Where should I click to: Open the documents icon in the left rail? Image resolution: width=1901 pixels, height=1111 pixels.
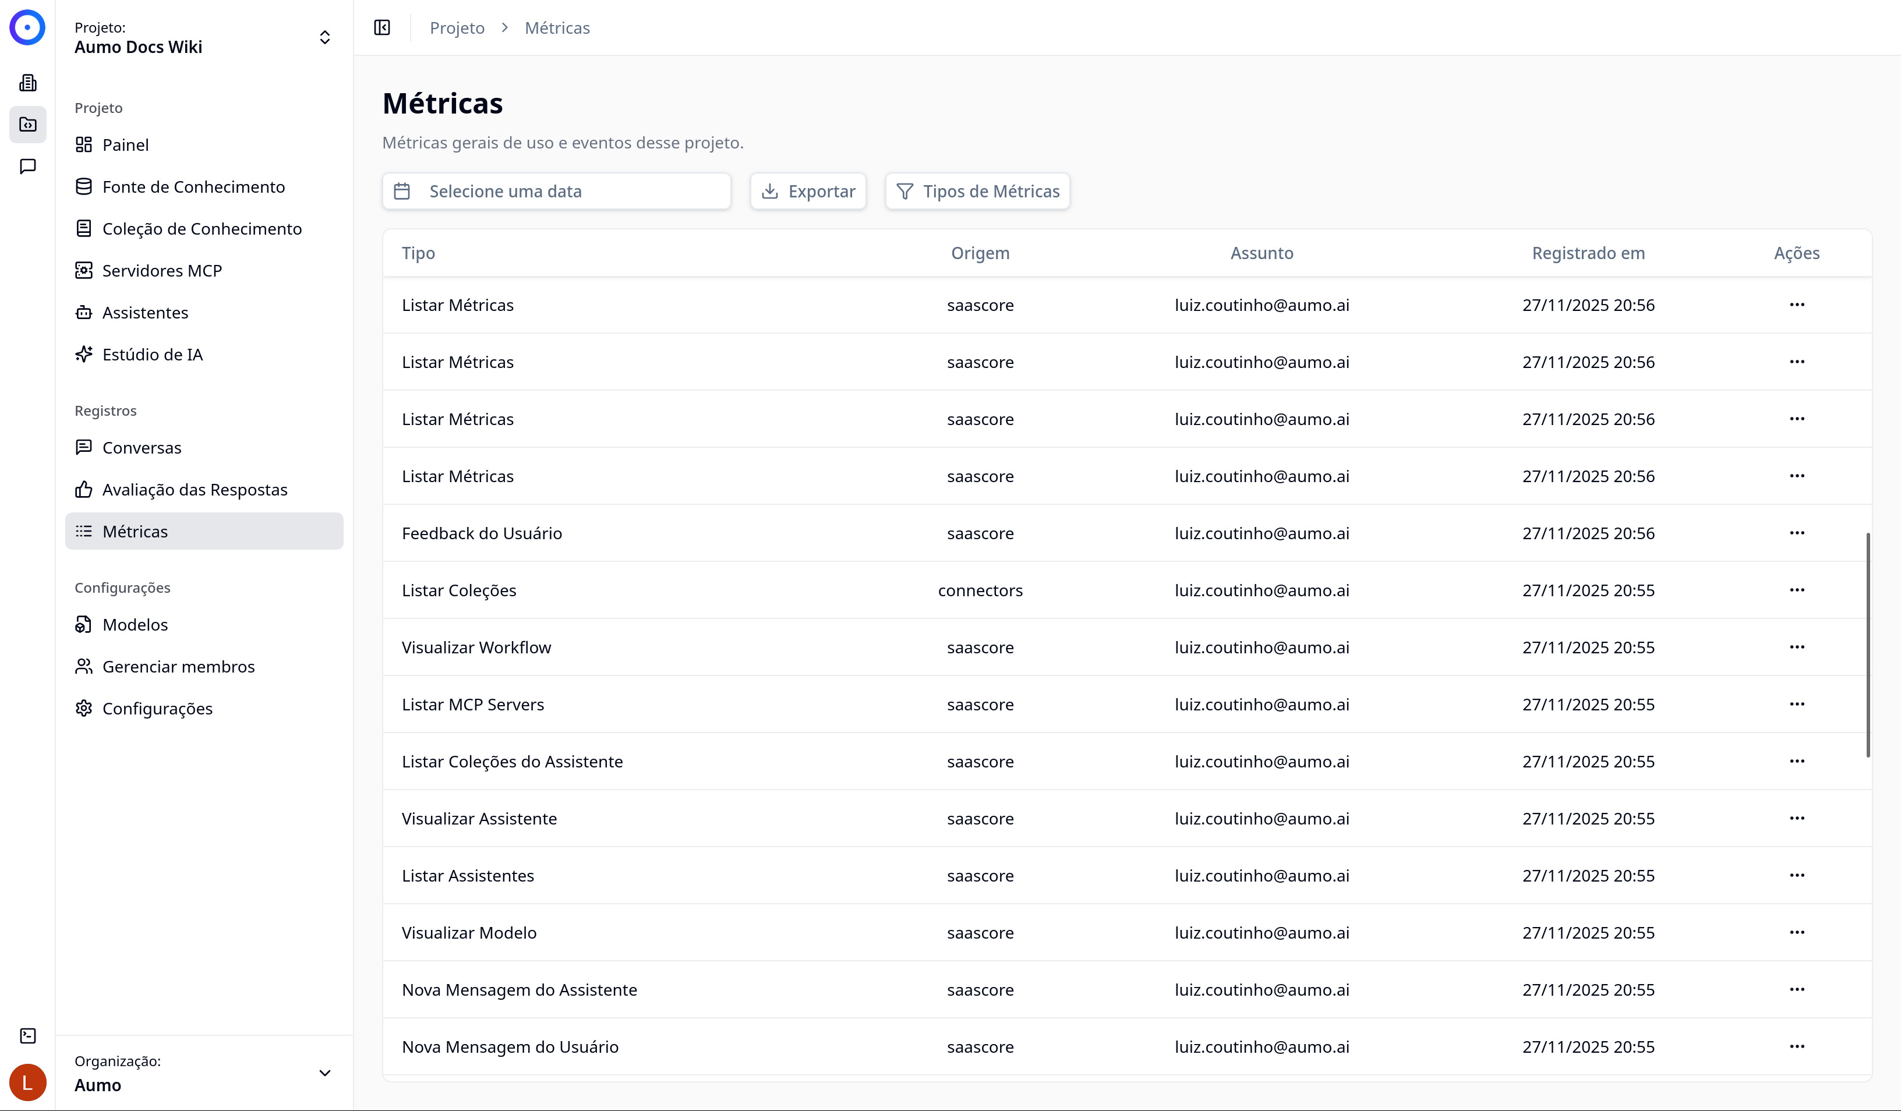click(x=27, y=82)
